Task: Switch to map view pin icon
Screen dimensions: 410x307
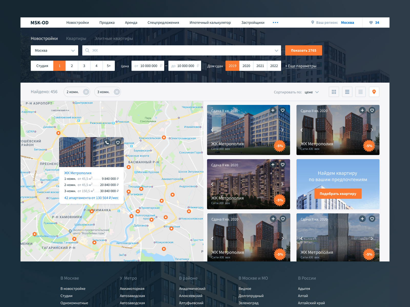Action: pyautogui.click(x=374, y=92)
